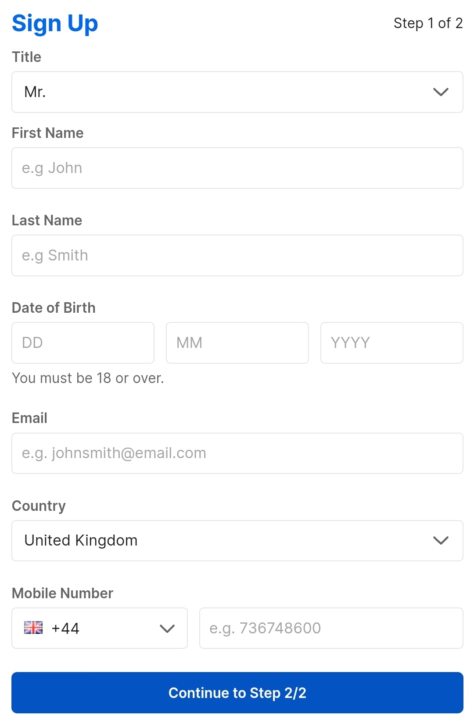Click the UK flag icon
Viewport: 474px width, 723px height.
click(x=33, y=628)
